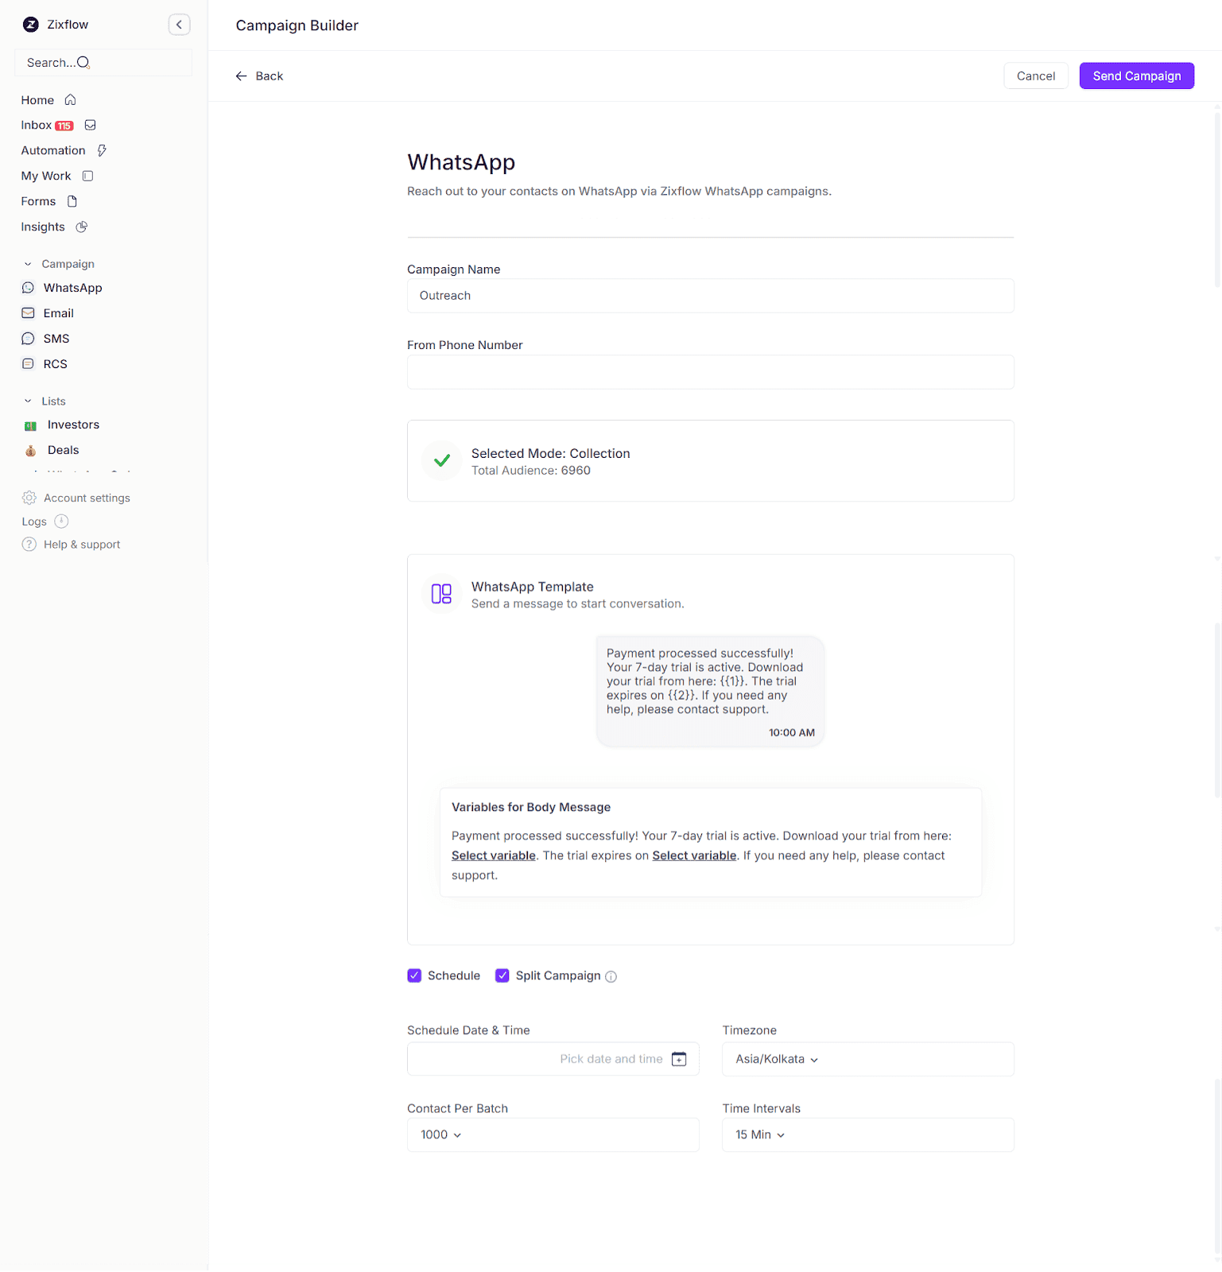Uncheck the Split Campaign checkbox
The image size is (1222, 1272).
[502, 975]
